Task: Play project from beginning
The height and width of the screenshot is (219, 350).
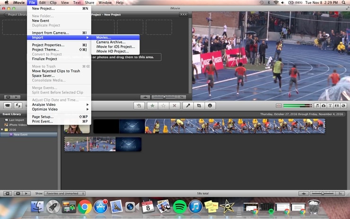Action: tap(16, 97)
